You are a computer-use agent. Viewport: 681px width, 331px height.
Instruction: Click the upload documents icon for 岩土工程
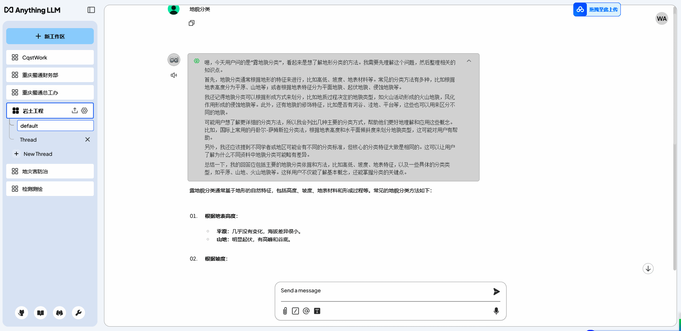(x=75, y=111)
